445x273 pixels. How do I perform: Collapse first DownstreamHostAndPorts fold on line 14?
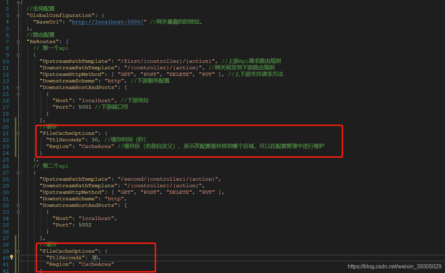18,88
